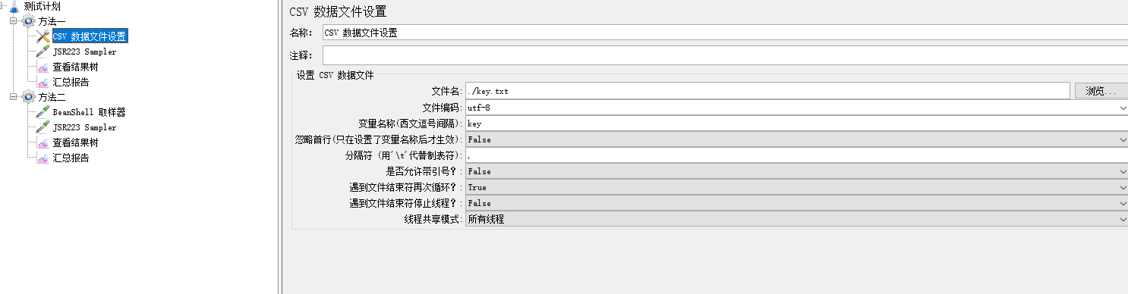1128x294 pixels.
Task: Click the BeanShell 取样器 pipette icon
Action: coord(43,112)
